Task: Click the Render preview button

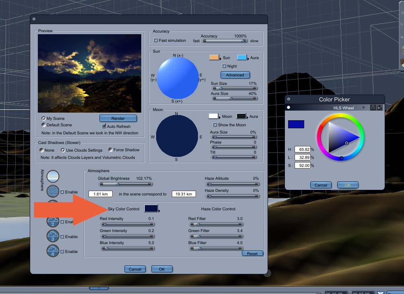Action: tap(118, 118)
